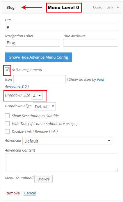This screenshot has height=202, width=123.
Task: Click the Custom Link type label
Action: click(103, 7)
